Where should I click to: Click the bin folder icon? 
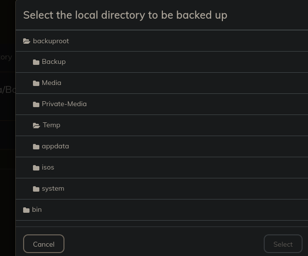pyautogui.click(x=26, y=210)
